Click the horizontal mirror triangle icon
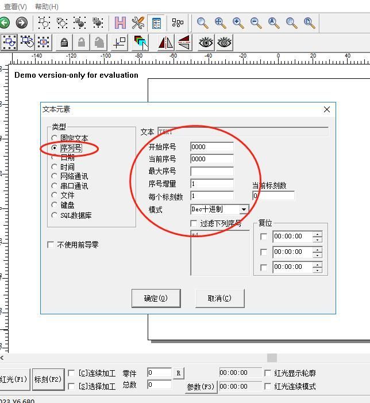The height and width of the screenshot is (403, 370). point(165,43)
